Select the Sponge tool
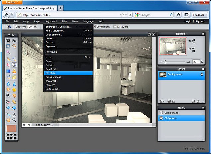This screenshot has width=211, height=154. coord(14,90)
